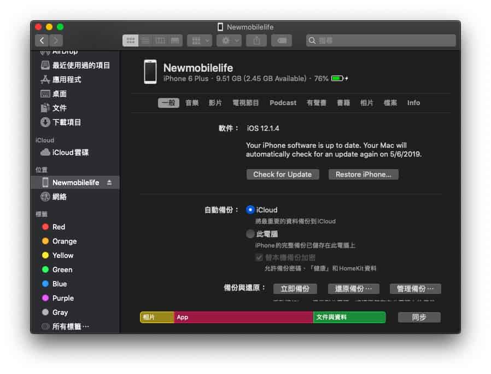Image resolution: width=491 pixels, height=374 pixels.
Task: Select the Orange tag
Action: pyautogui.click(x=59, y=241)
